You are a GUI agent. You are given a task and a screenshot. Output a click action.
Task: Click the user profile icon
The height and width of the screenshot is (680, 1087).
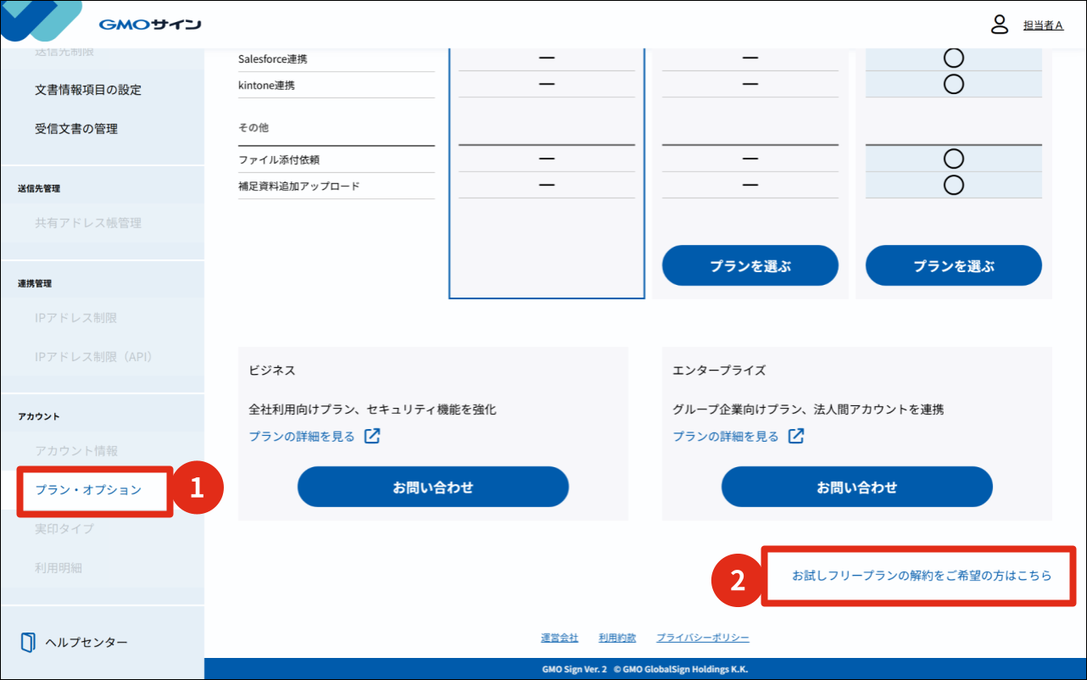click(1000, 25)
